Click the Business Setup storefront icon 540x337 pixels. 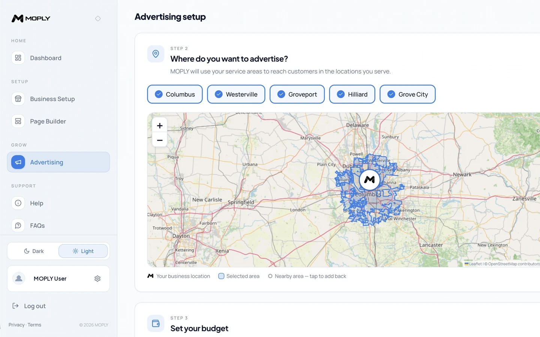tap(18, 99)
